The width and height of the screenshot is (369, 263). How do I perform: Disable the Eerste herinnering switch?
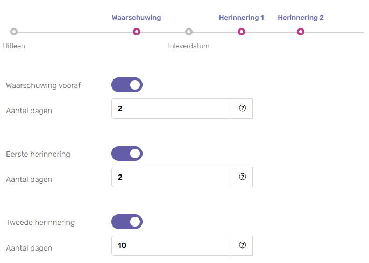click(x=127, y=154)
